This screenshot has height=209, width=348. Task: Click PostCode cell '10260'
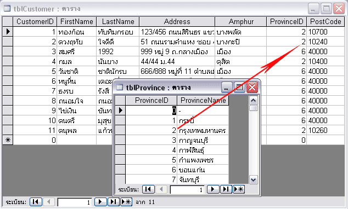pyautogui.click(x=325, y=130)
